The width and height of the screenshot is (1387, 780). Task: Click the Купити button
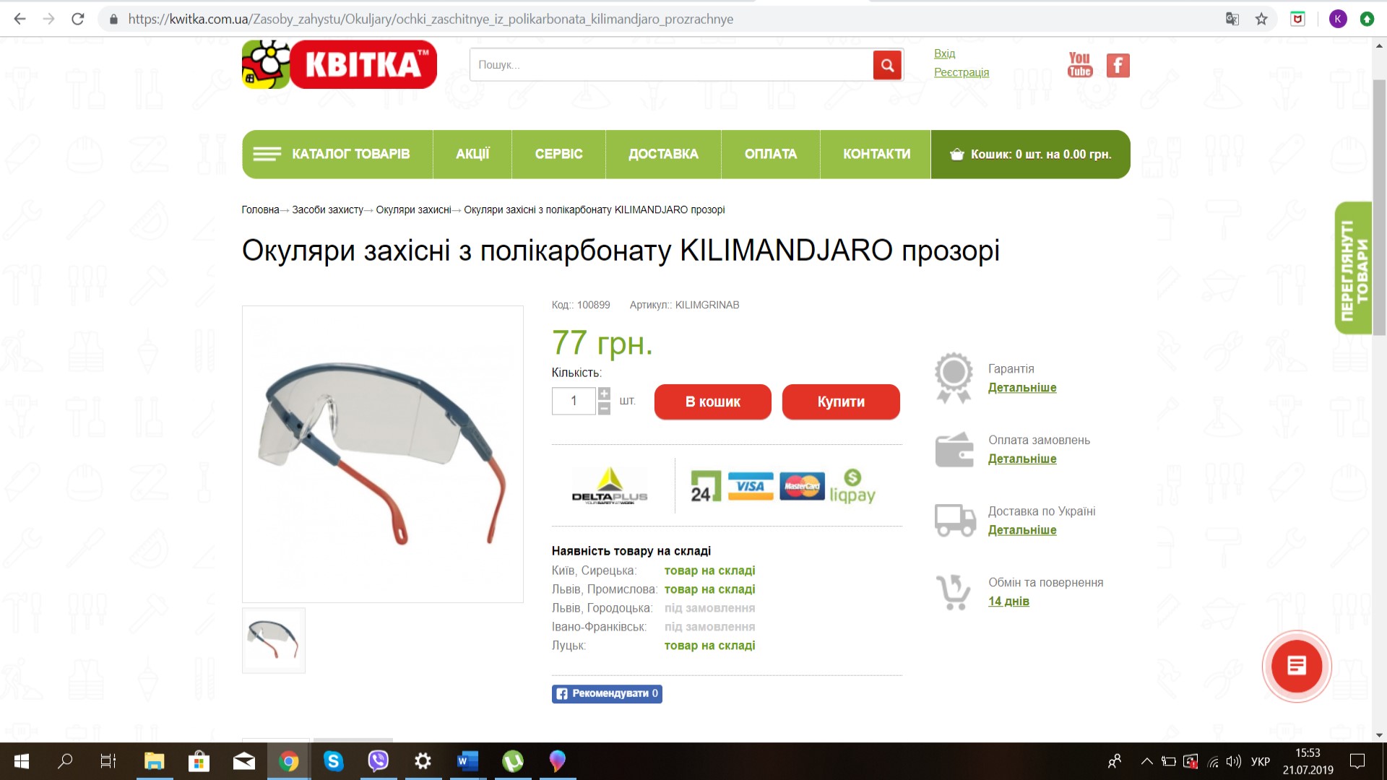coord(841,402)
